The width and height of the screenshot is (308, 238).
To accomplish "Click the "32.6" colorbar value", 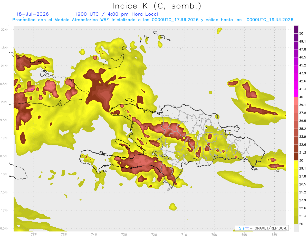I will pyautogui.click(x=303, y=145).
